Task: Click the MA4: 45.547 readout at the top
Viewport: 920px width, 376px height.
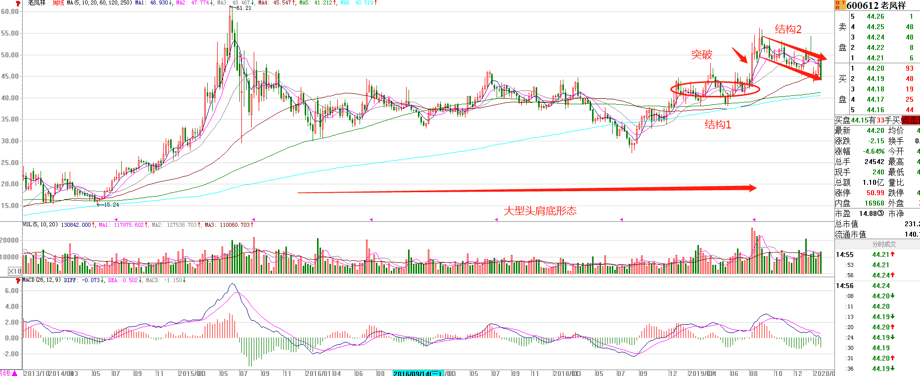Action: pos(276,3)
